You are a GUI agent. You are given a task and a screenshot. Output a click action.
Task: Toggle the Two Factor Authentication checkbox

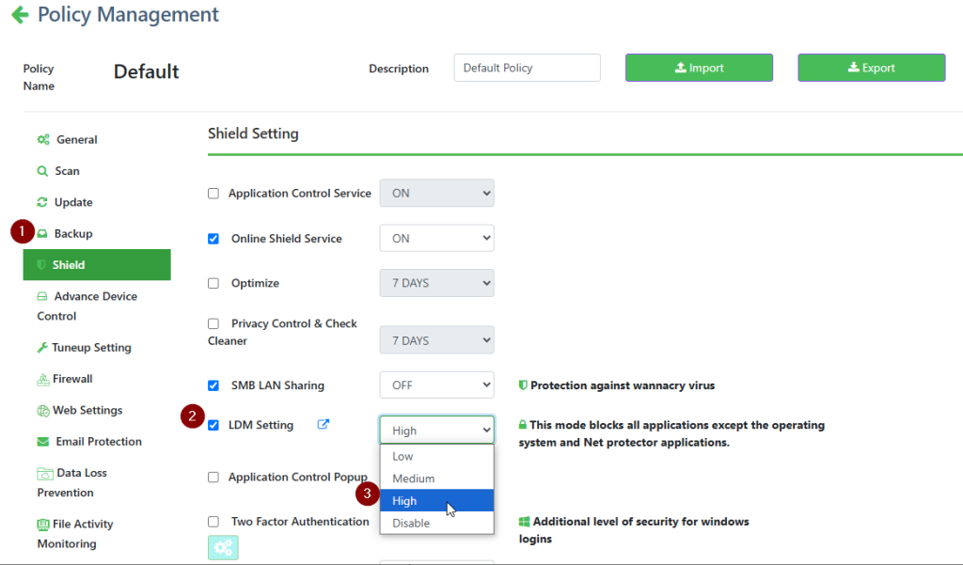[x=213, y=522]
